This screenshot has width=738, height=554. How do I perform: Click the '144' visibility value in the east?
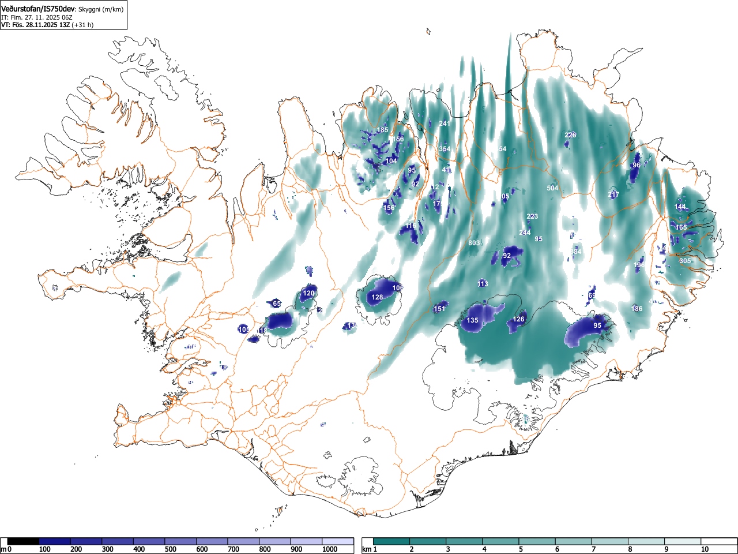(680, 207)
